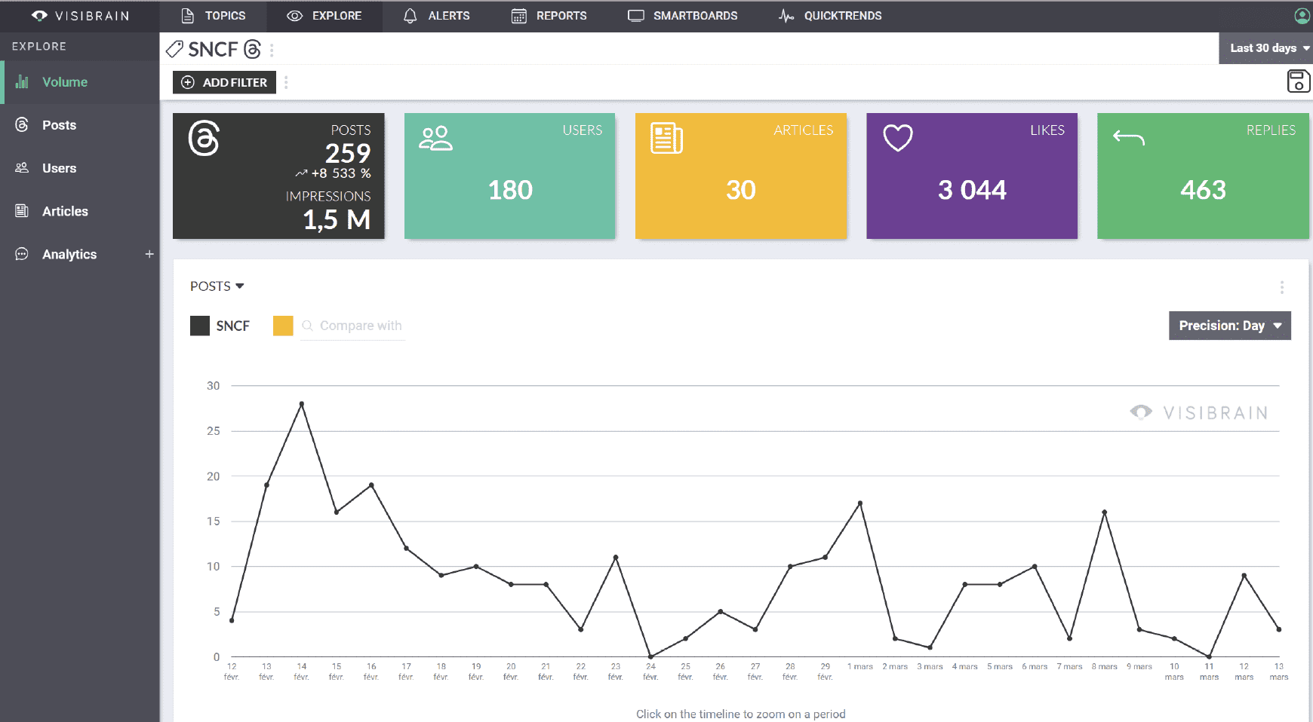Open the QUICKTRENDS menu tab

(830, 16)
